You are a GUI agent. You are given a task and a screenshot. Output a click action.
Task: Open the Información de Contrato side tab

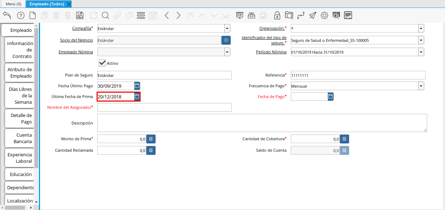pyautogui.click(x=20, y=50)
